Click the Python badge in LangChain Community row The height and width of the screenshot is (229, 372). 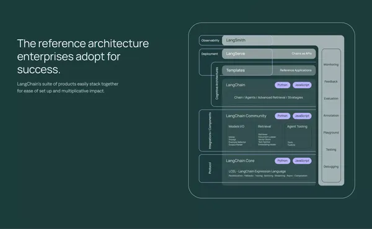[282, 116]
